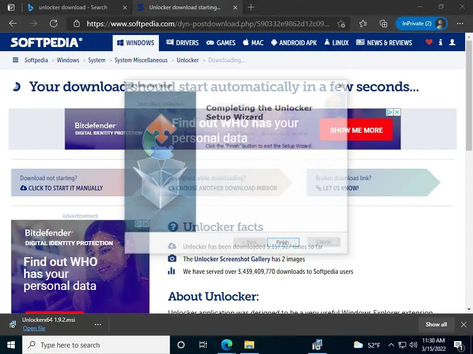
Task: Click Finish in Unlocker Setup
Action: point(283,242)
